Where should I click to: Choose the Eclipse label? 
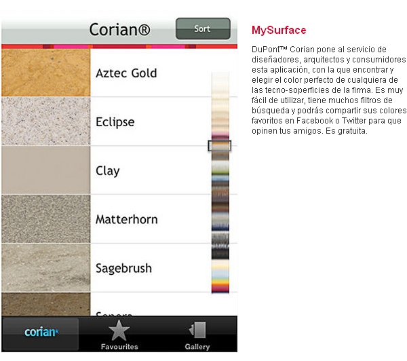pyautogui.click(x=115, y=122)
